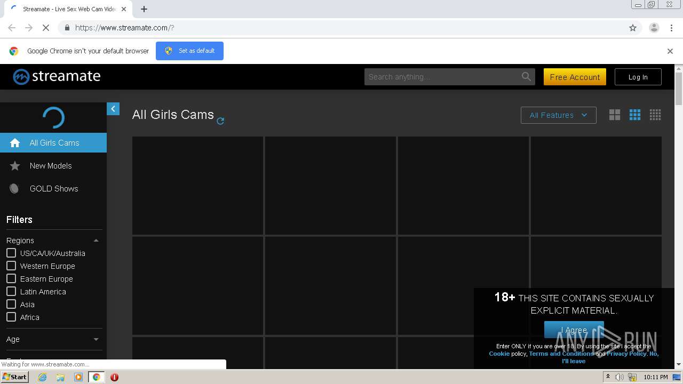Switch to large grid view

(615, 115)
